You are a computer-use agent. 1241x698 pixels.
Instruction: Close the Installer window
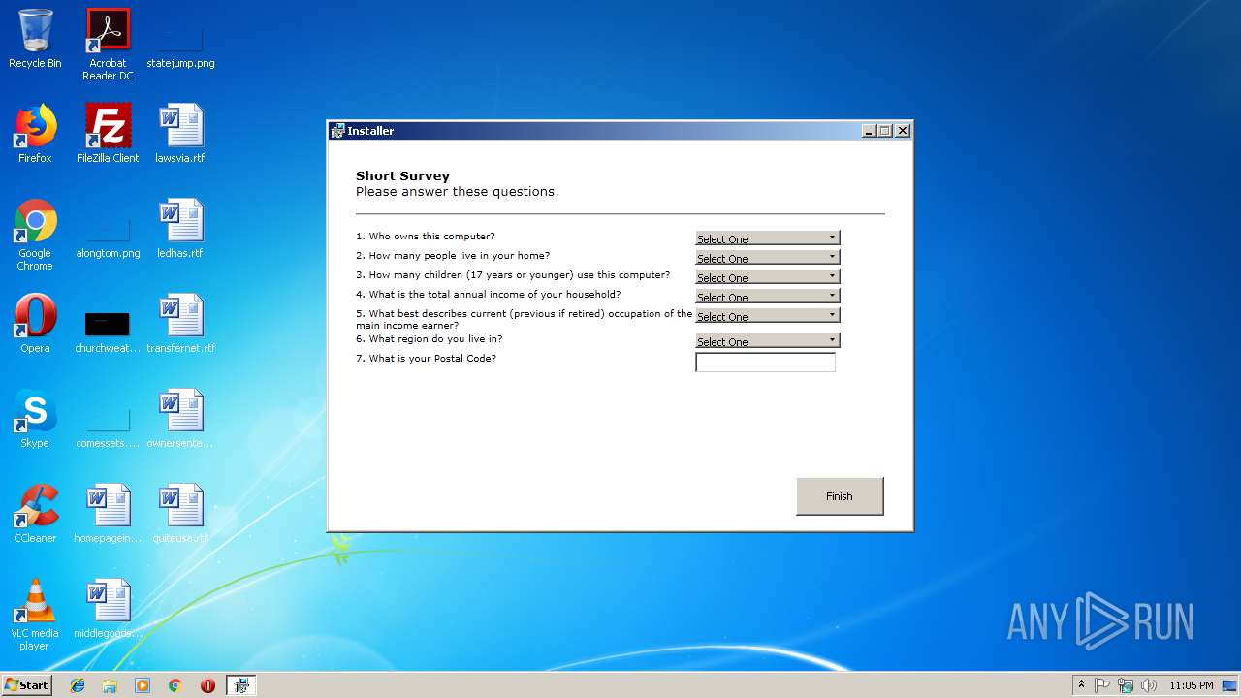pyautogui.click(x=903, y=131)
